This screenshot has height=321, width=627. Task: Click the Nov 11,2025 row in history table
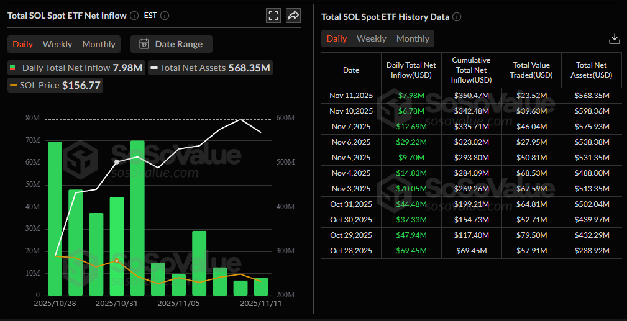pyautogui.click(x=351, y=96)
